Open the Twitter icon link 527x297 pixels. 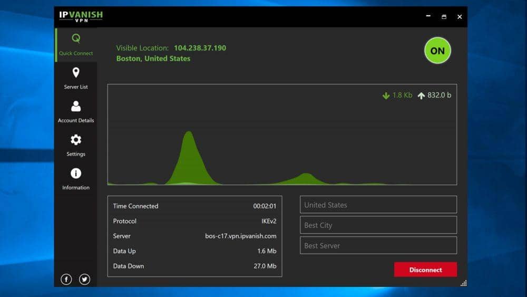click(85, 280)
